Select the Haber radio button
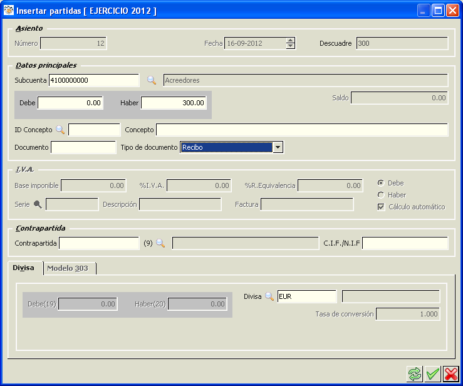Image resolution: width=463 pixels, height=386 pixels. click(x=381, y=195)
